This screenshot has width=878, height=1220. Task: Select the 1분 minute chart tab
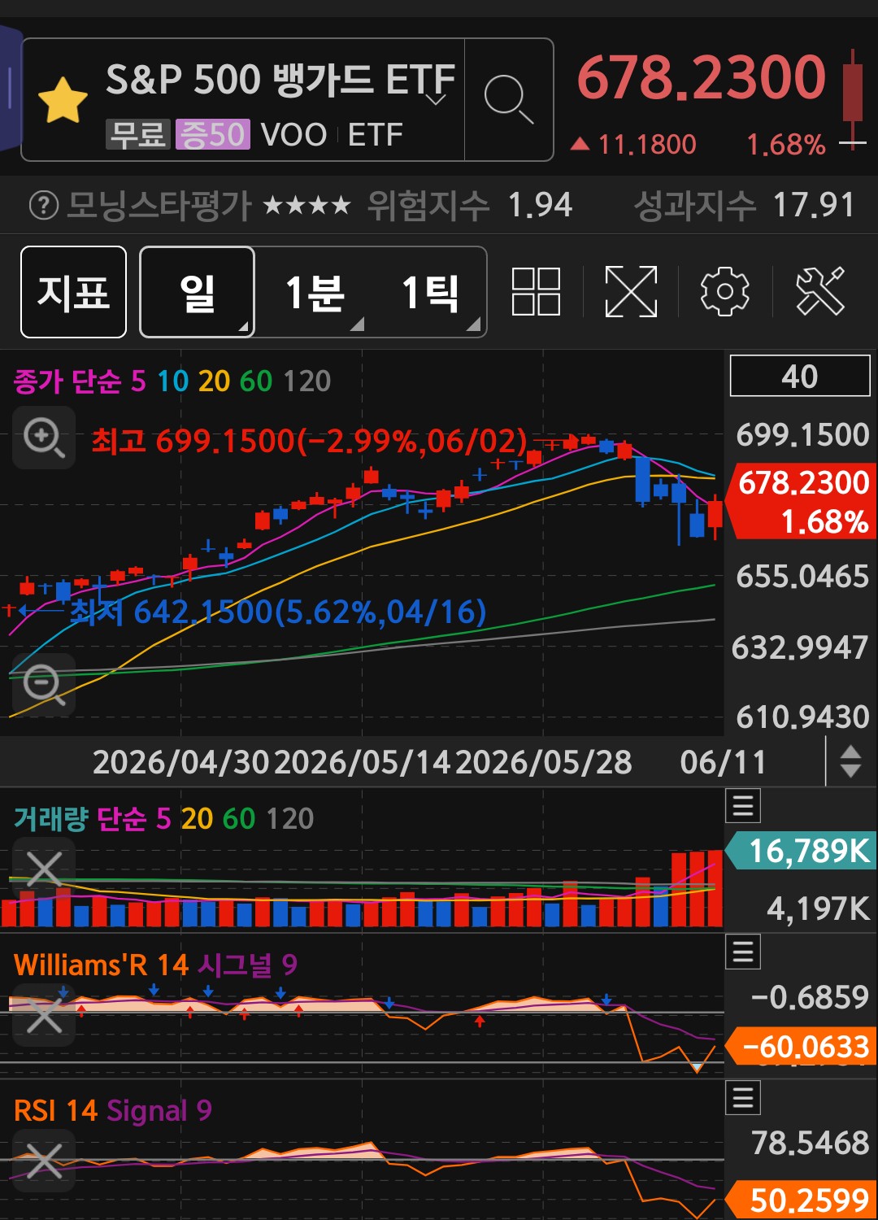(314, 292)
